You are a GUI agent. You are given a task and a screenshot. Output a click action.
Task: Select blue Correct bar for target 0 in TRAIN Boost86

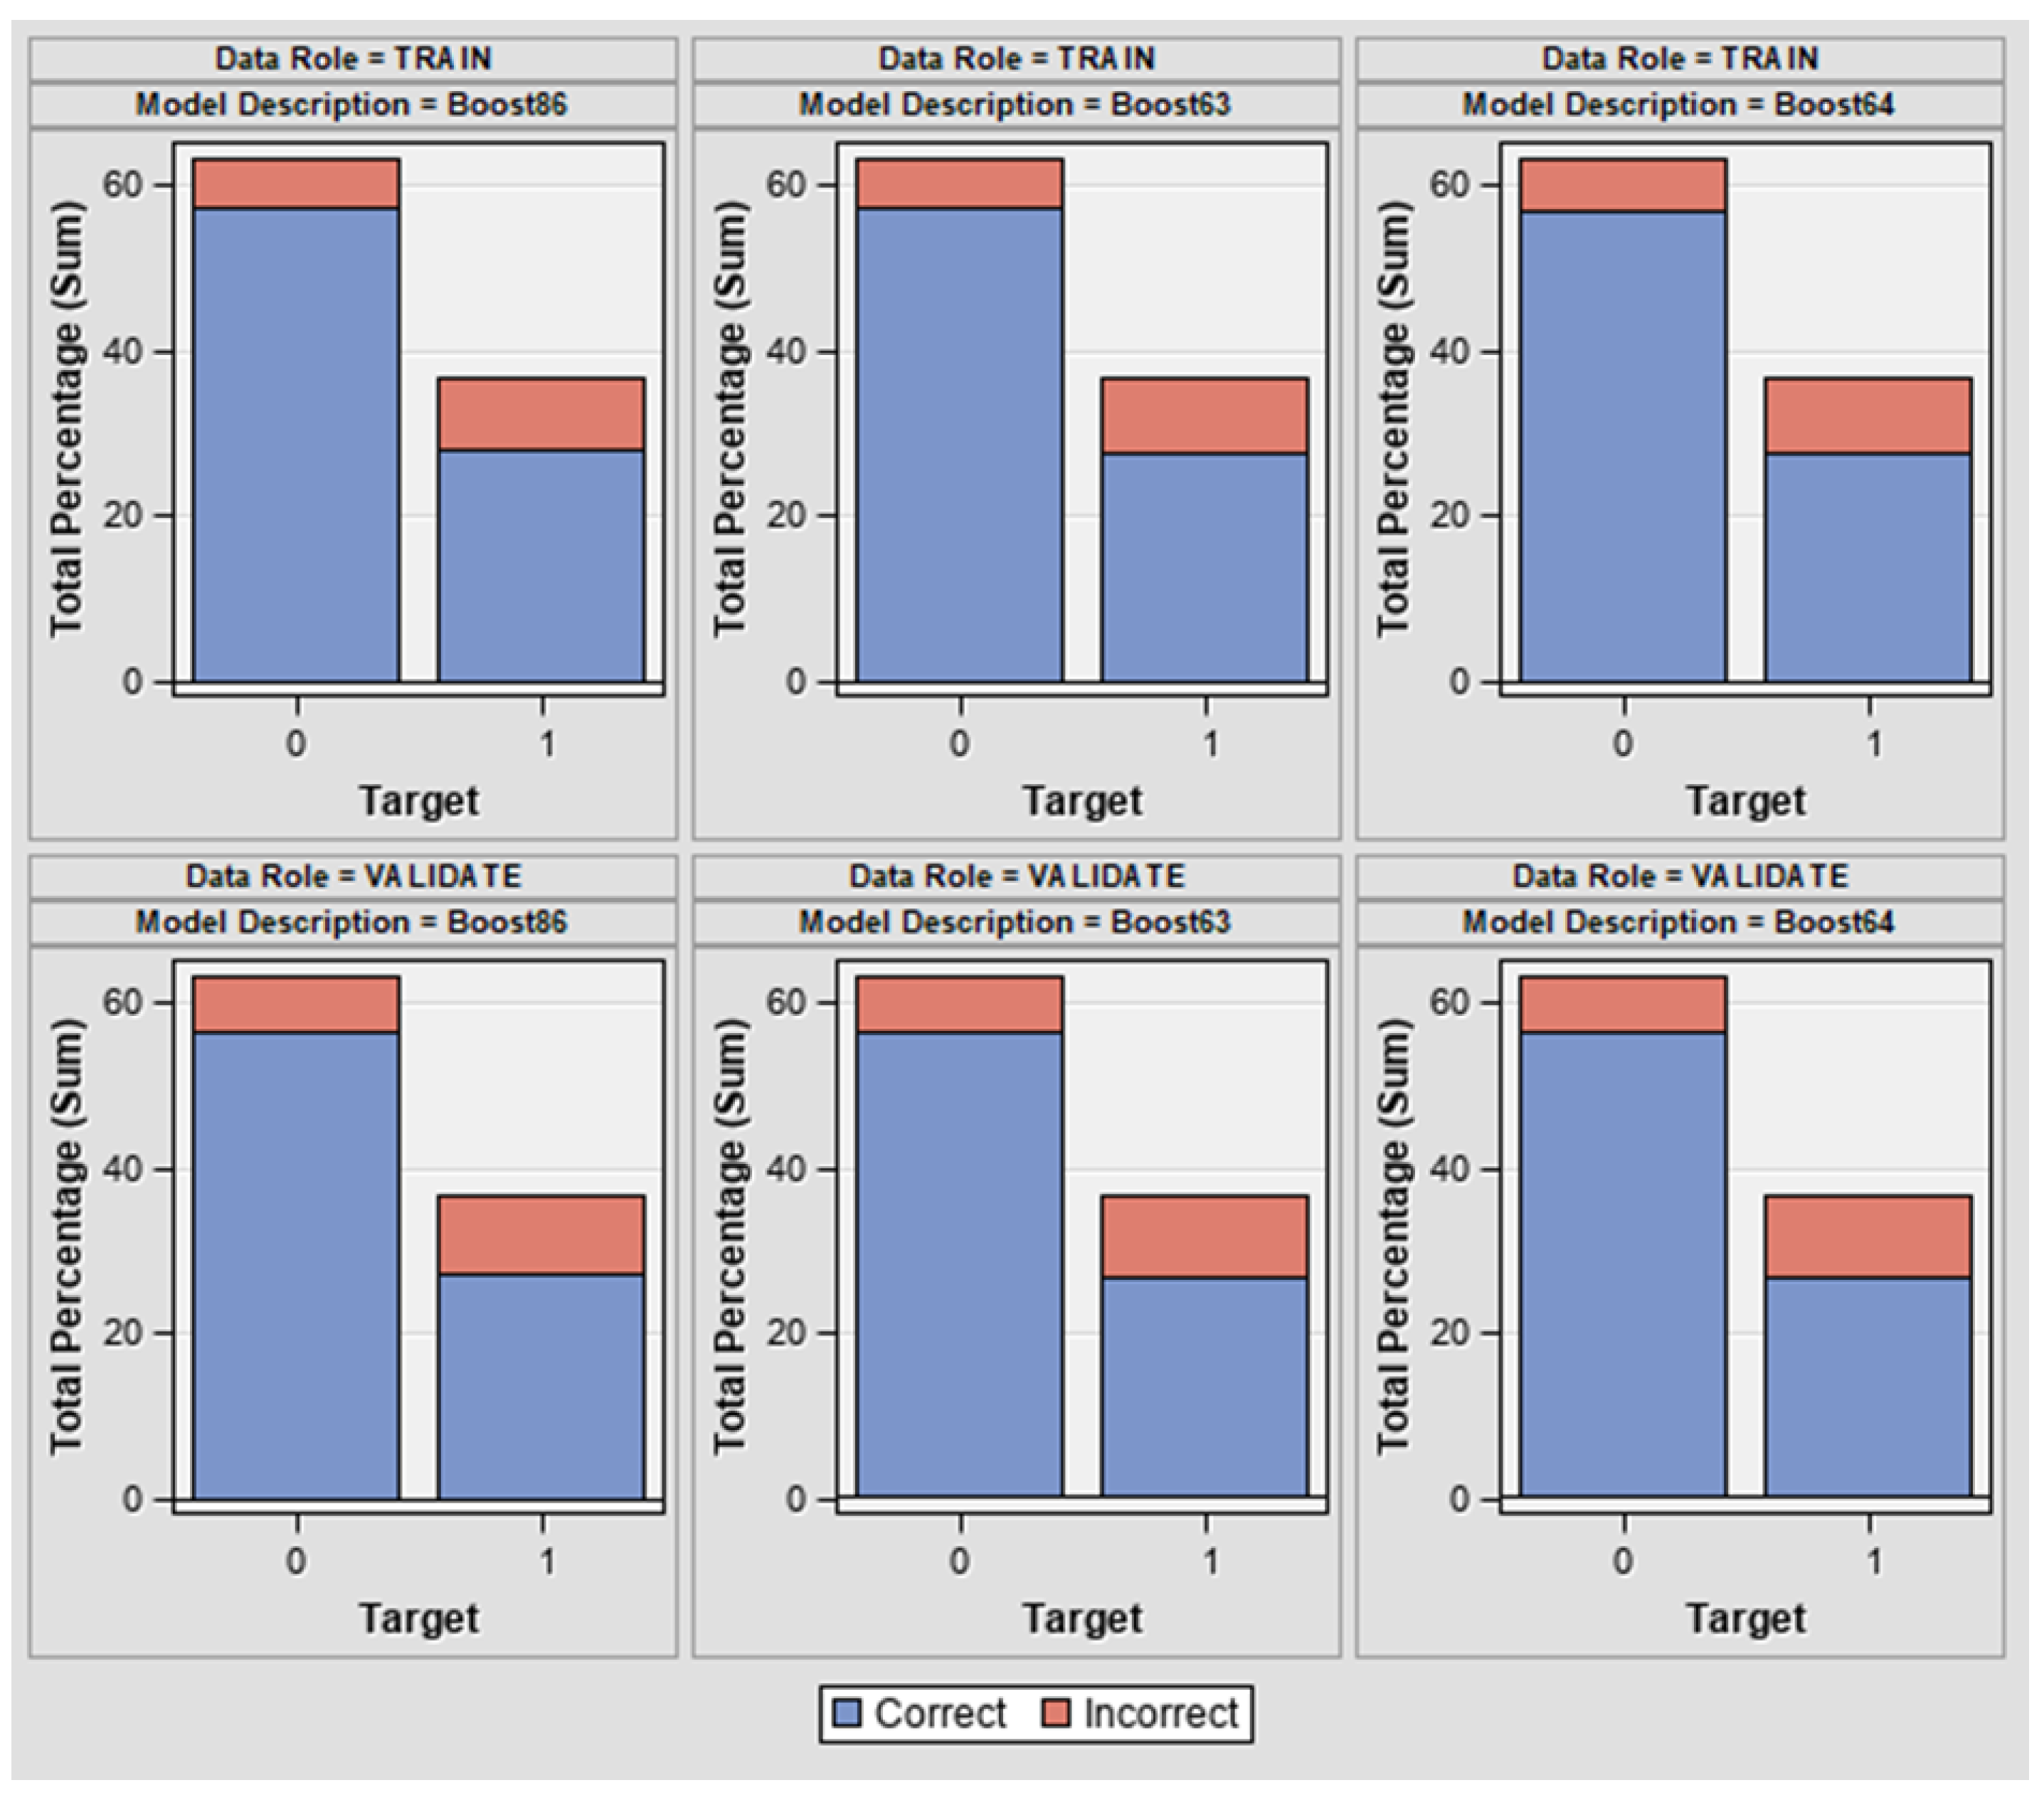click(x=296, y=445)
